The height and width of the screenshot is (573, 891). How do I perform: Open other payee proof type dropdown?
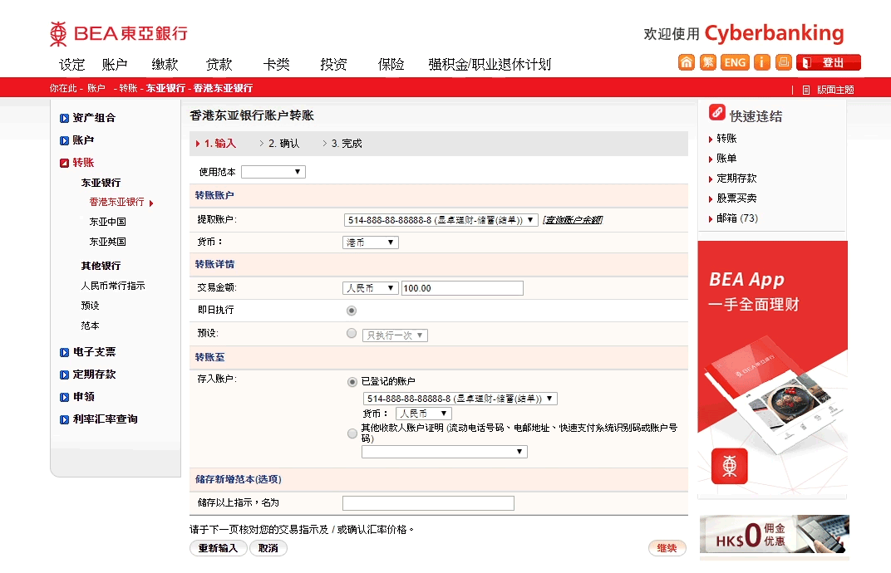(445, 452)
